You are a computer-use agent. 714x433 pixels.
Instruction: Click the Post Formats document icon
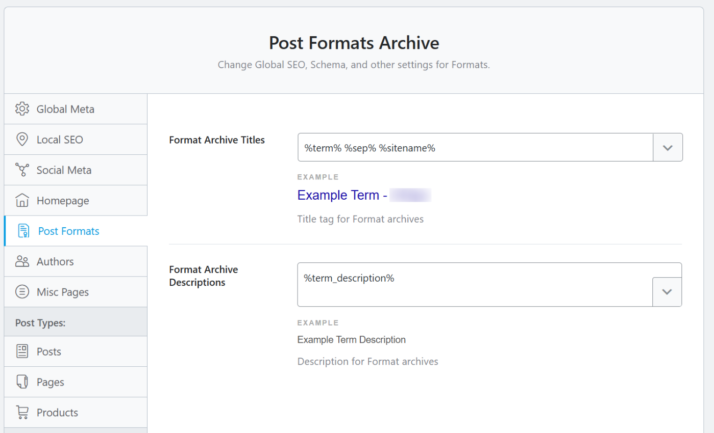coord(23,231)
